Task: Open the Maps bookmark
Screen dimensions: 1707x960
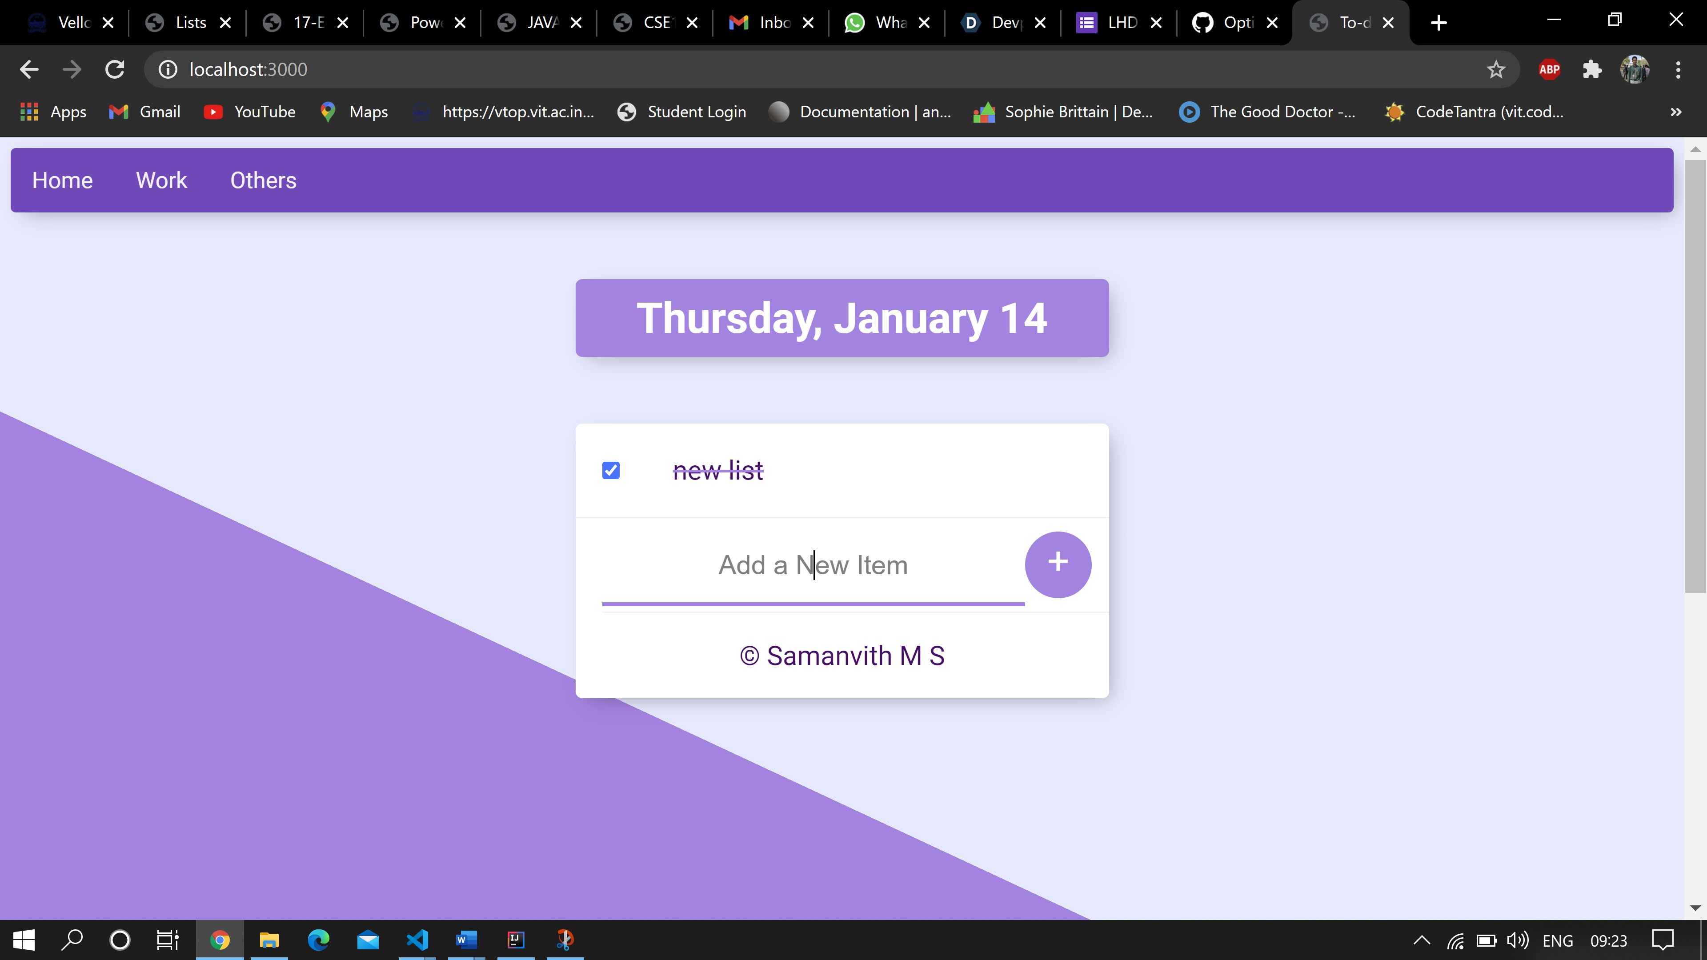Action: click(x=354, y=112)
